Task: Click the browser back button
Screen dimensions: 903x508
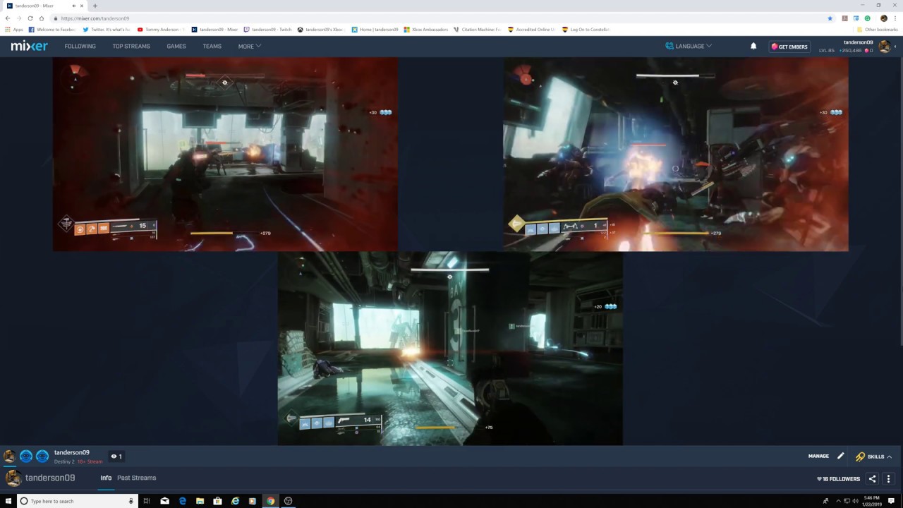Action: point(8,18)
